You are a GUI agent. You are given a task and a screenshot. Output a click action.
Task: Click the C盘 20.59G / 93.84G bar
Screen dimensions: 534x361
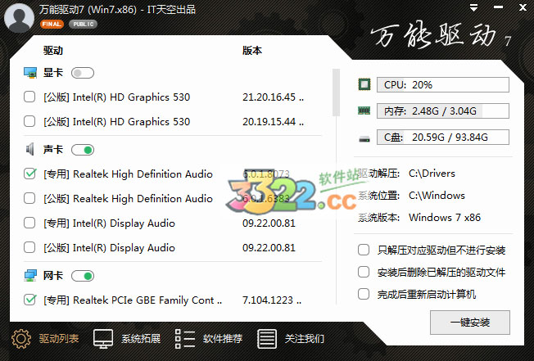[x=443, y=138]
